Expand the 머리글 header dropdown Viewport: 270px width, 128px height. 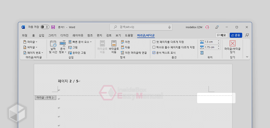[x=30, y=42]
